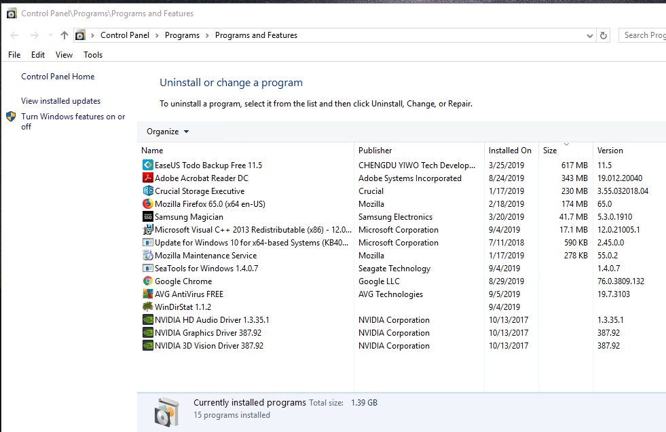666x432 pixels.
Task: Sort by the Publisher column header
Action: point(420,151)
